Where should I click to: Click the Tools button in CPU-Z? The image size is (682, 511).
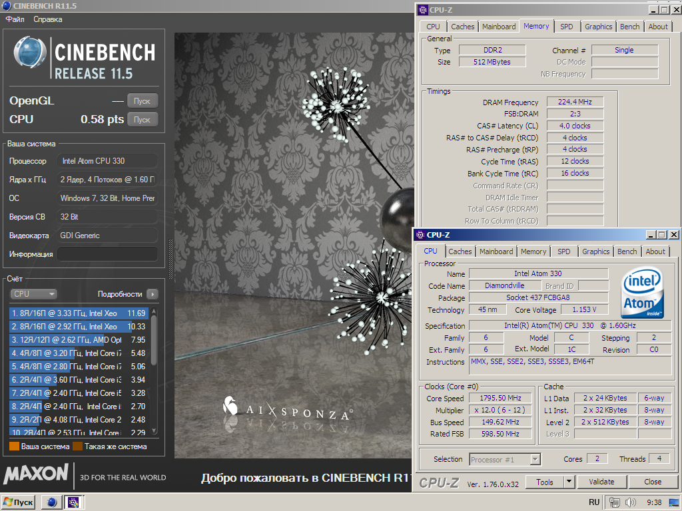coord(545,482)
